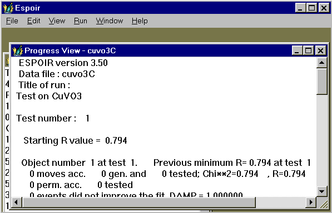Click the vertical scrollbar up arrow
The height and width of the screenshot is (213, 332).
tap(322, 63)
